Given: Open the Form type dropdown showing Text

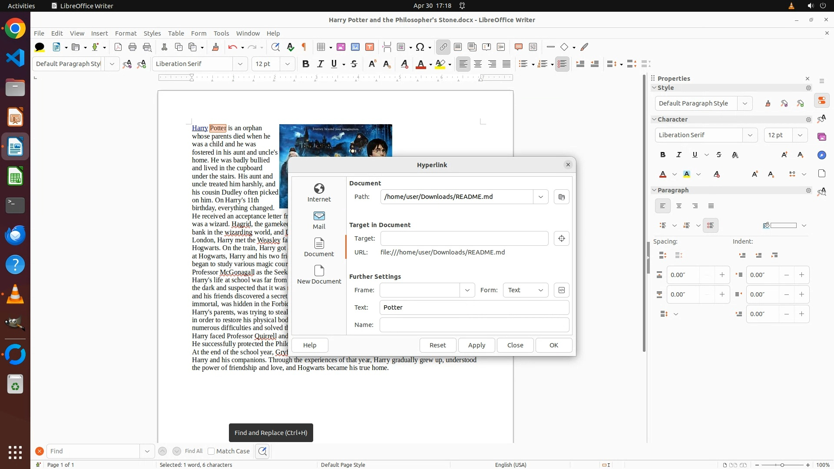Looking at the screenshot, I should coord(525,290).
